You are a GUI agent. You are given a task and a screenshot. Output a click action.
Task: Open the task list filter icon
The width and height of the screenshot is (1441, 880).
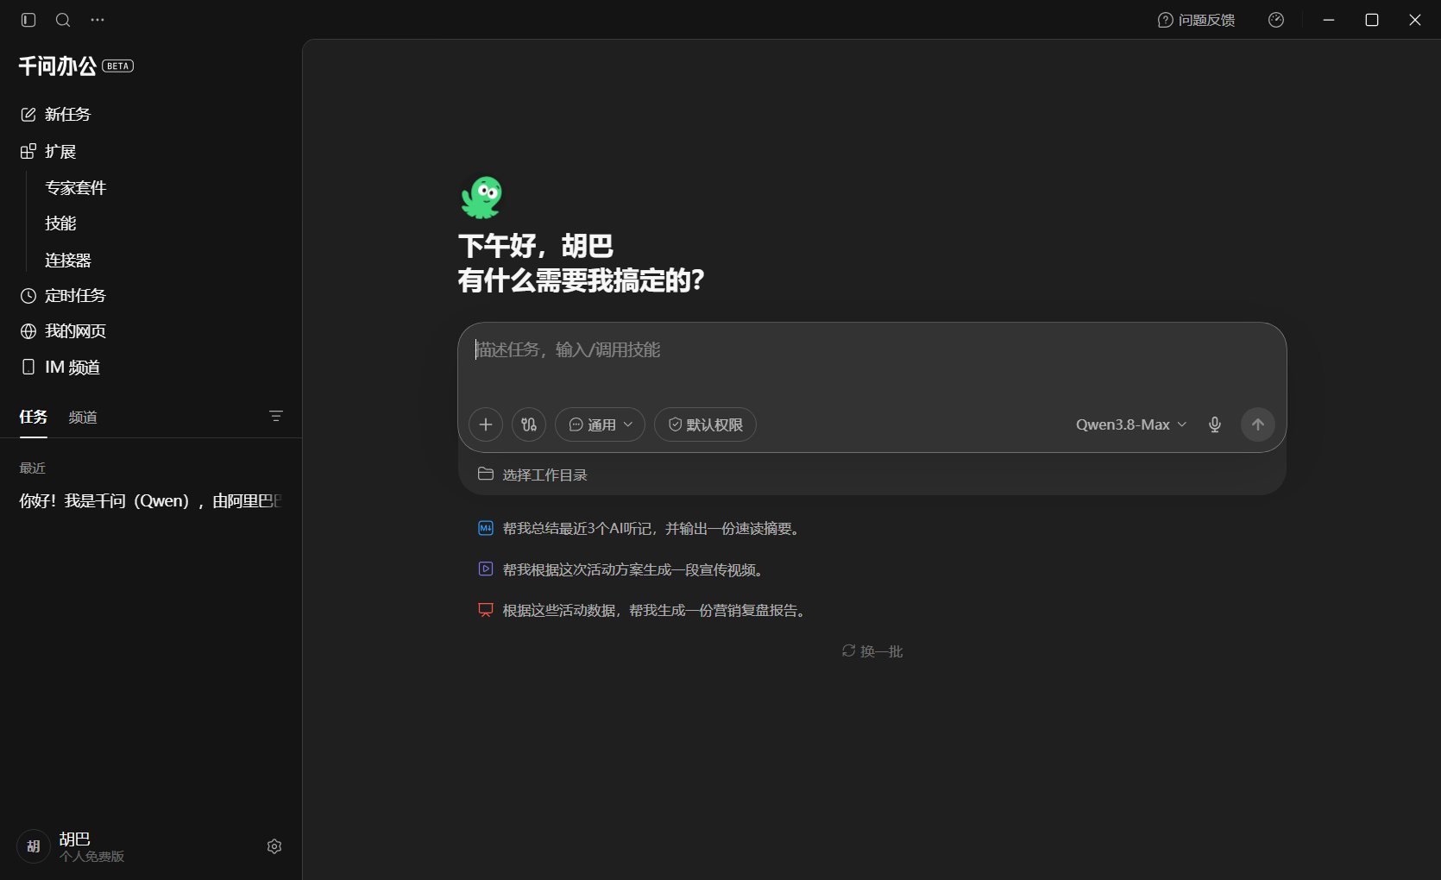pyautogui.click(x=276, y=417)
